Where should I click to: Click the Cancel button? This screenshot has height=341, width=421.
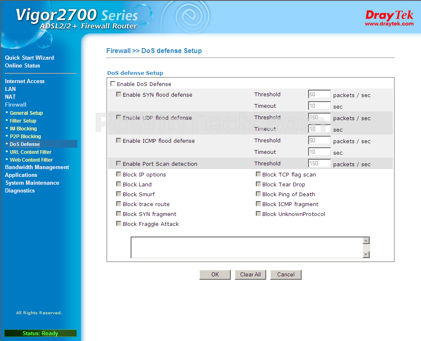pyautogui.click(x=286, y=275)
